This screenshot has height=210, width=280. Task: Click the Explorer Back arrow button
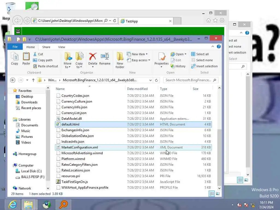(x=13, y=80)
